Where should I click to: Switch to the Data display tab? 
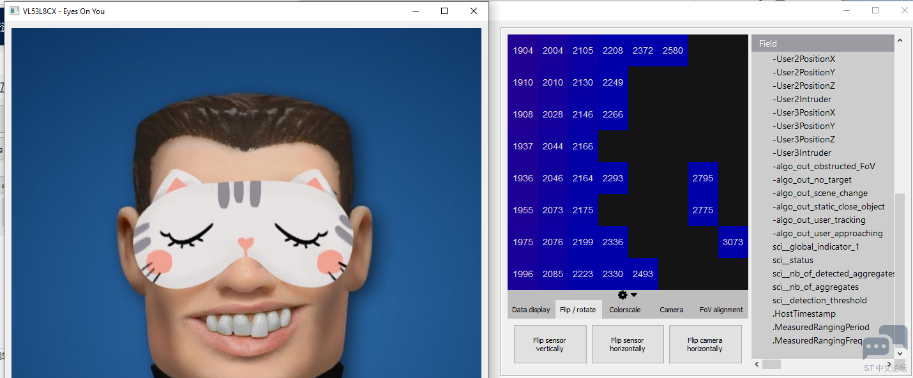coord(531,310)
